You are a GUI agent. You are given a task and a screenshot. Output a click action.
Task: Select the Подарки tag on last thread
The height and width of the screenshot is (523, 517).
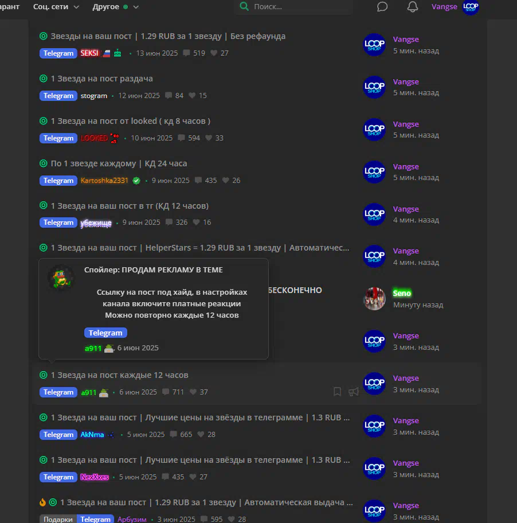coord(58,519)
